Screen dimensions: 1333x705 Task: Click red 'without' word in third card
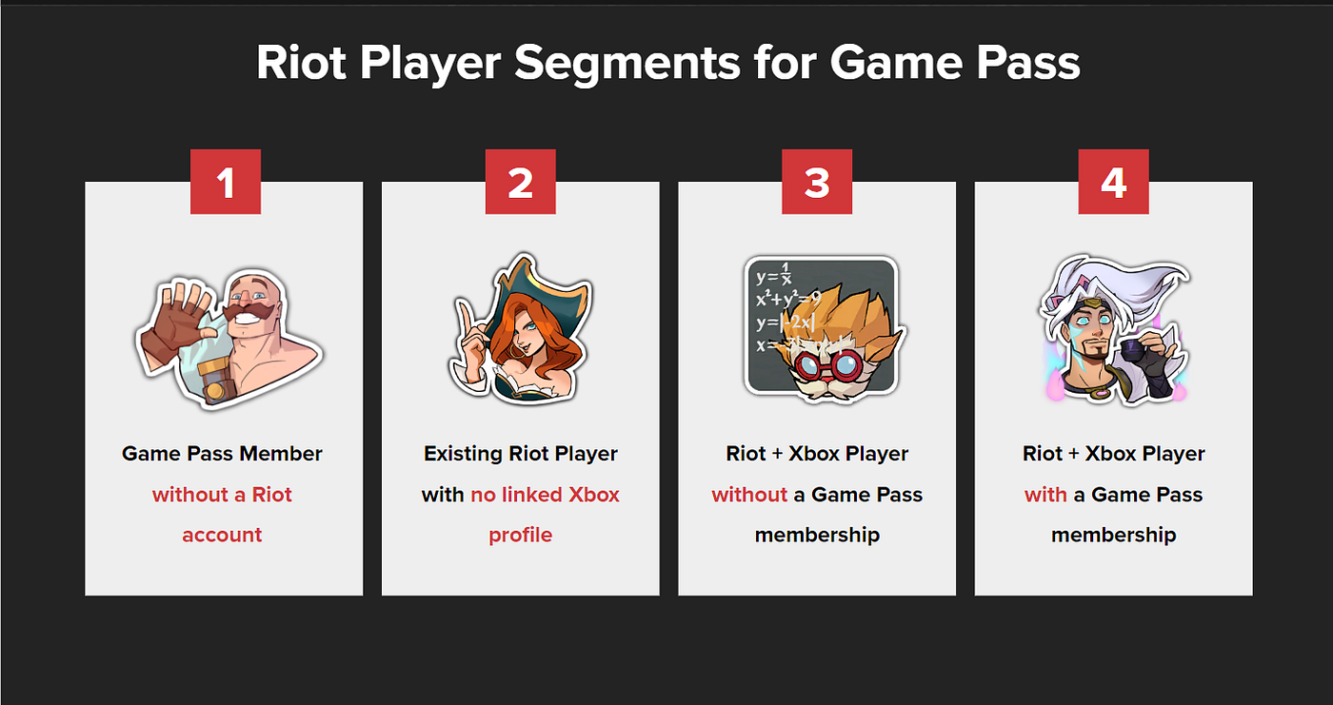coord(749,495)
